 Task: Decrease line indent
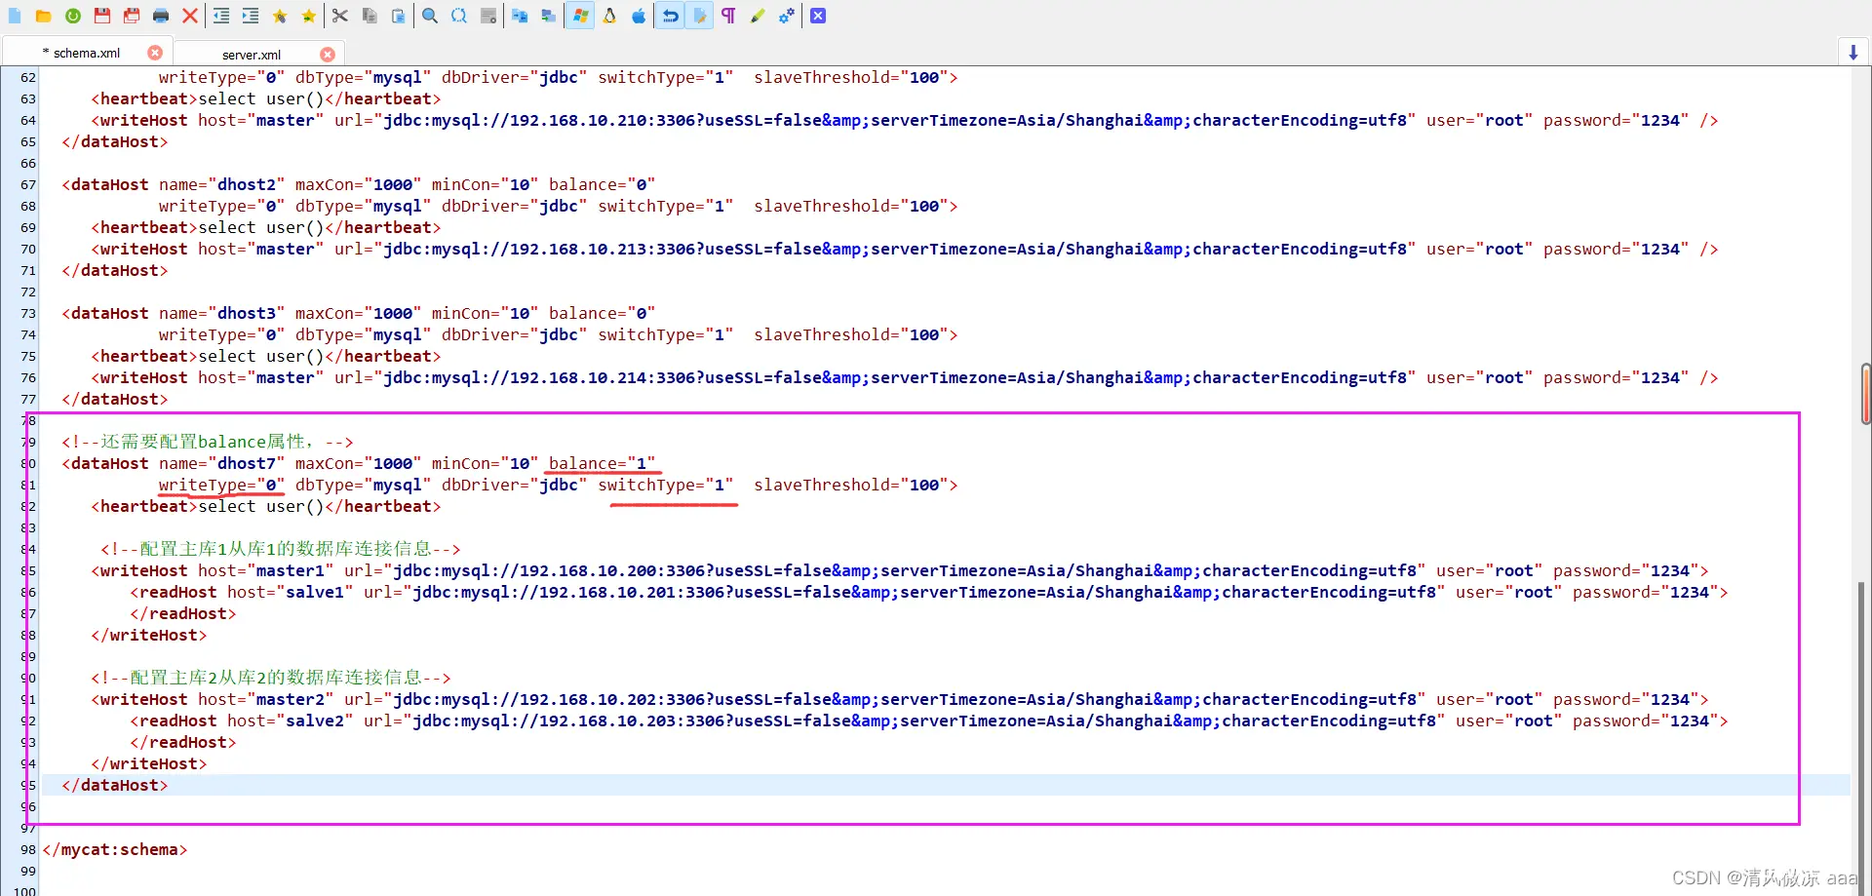click(221, 16)
